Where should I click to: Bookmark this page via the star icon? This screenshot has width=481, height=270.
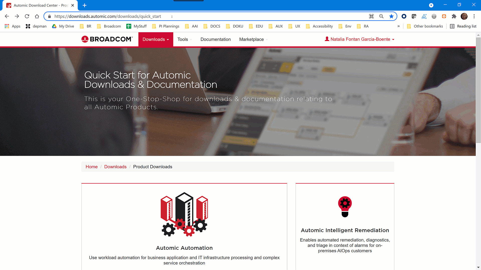click(391, 16)
